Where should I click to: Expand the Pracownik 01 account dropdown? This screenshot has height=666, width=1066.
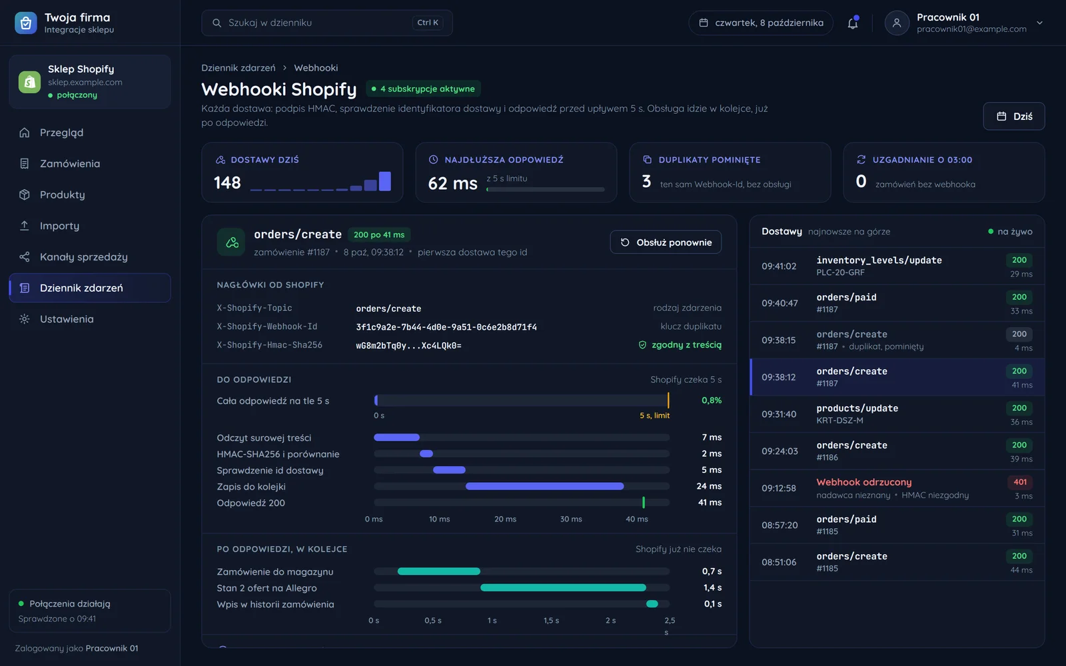pyautogui.click(x=1039, y=23)
